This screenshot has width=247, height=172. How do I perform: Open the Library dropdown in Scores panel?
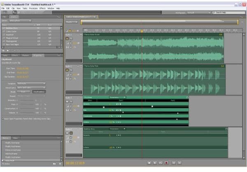(x=20, y=21)
